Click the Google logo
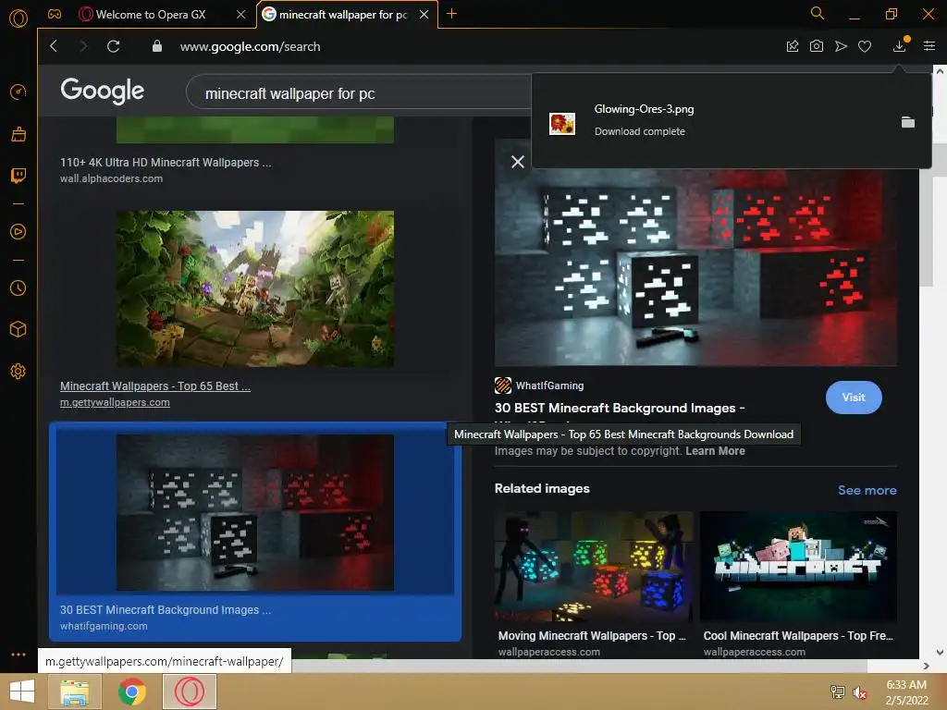The width and height of the screenshot is (947, 710). coord(102,91)
